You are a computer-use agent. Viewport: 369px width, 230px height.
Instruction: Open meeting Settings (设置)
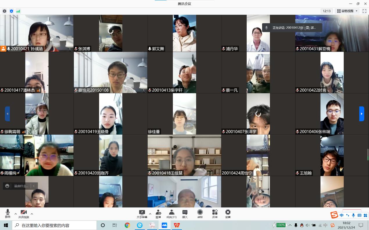coord(228,214)
